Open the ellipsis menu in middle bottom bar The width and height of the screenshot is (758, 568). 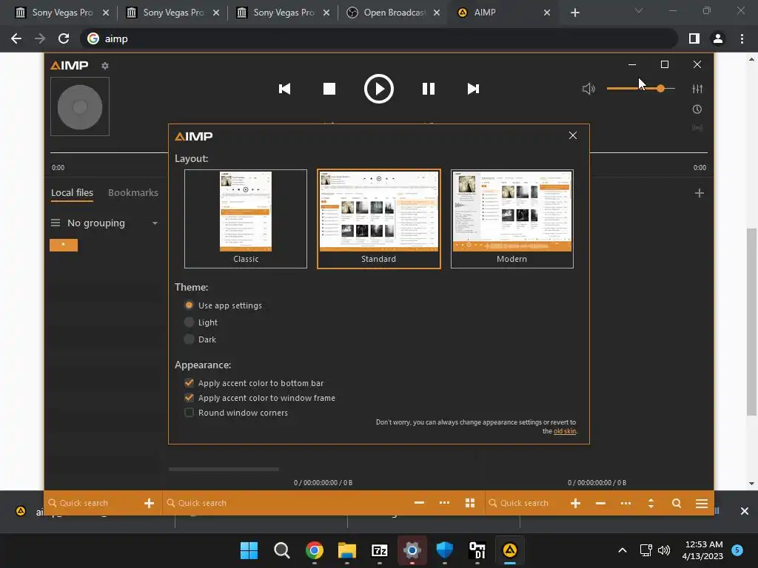coord(444,503)
